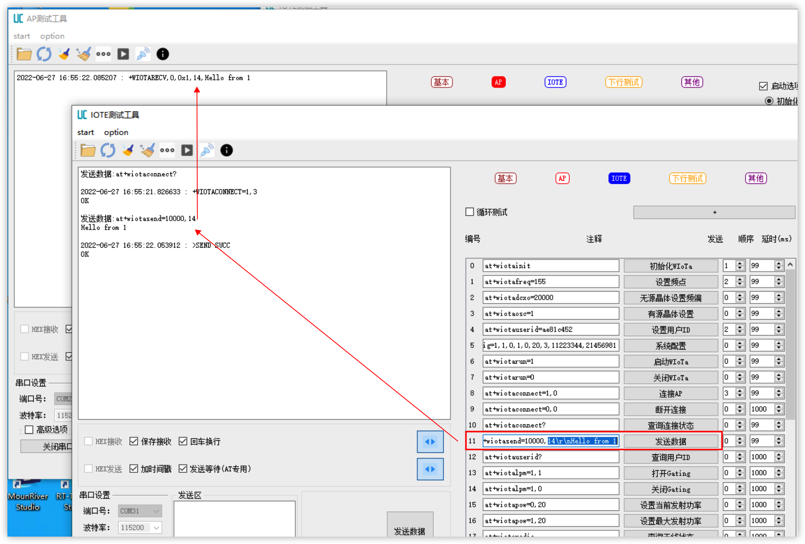The width and height of the screenshot is (805, 544).
Task: Click 发送区 text area
Action: [x=234, y=519]
